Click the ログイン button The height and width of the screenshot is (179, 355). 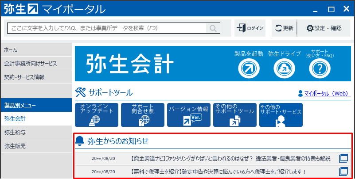click(250, 28)
